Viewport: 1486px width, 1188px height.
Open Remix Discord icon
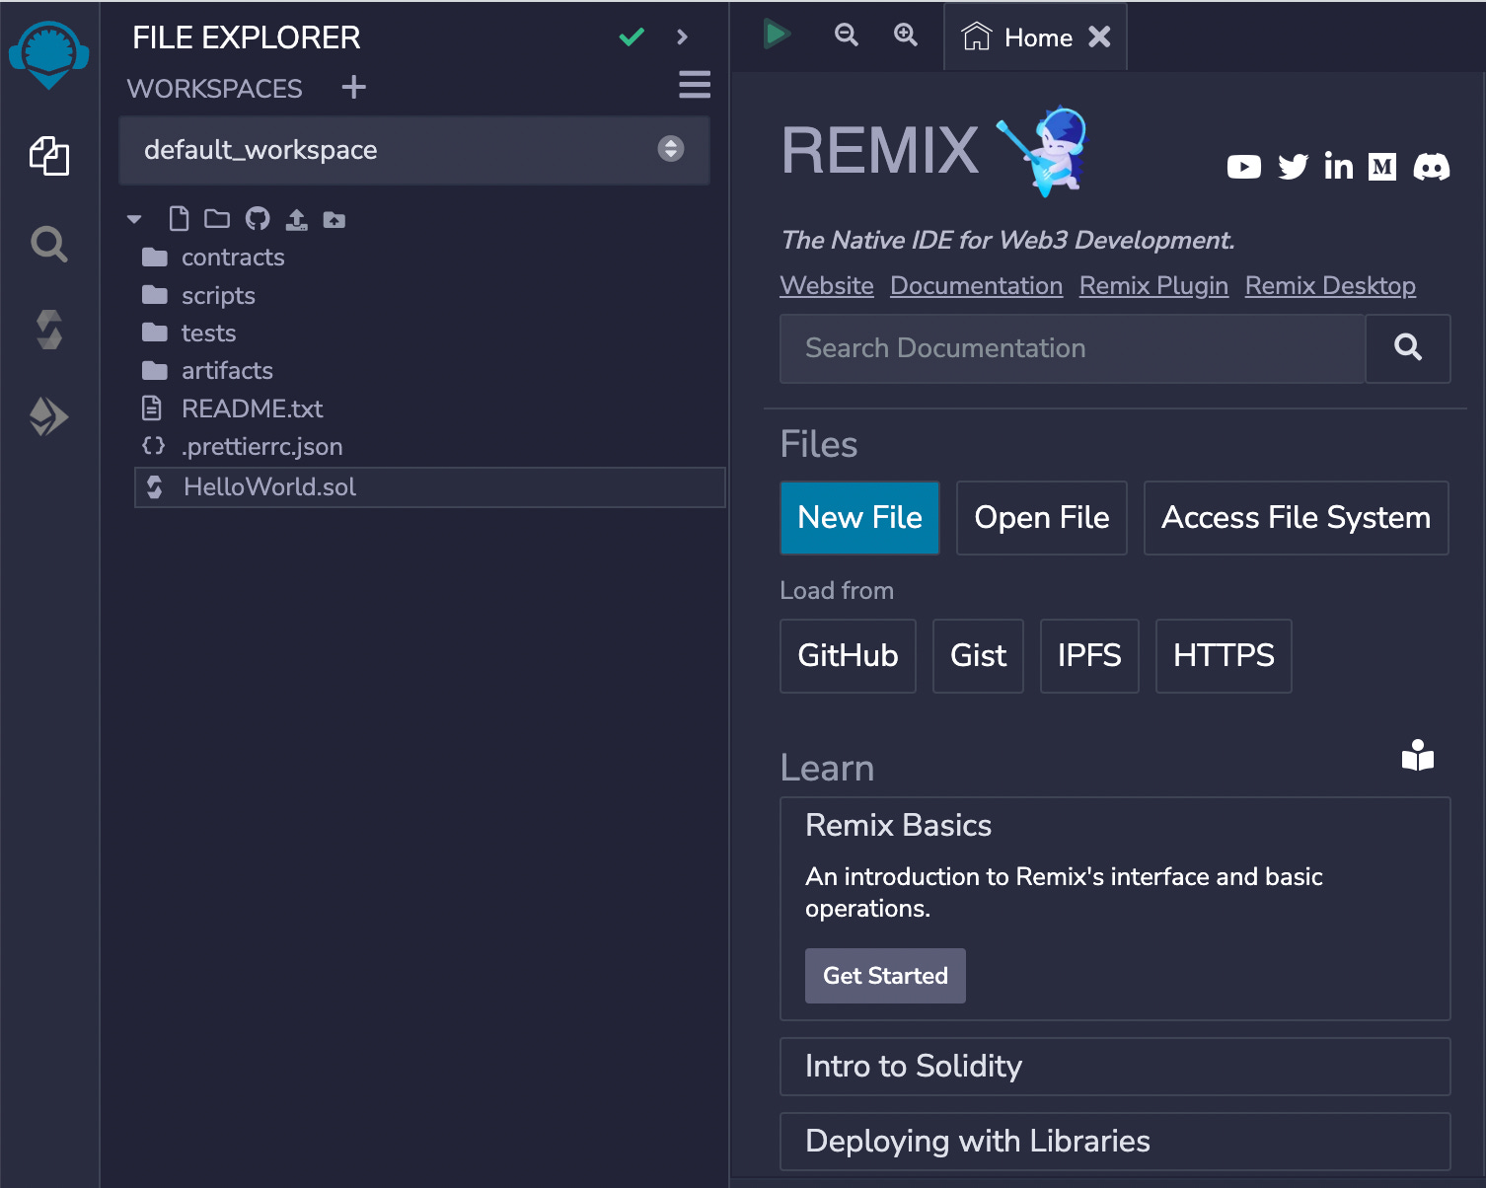coord(1431,167)
